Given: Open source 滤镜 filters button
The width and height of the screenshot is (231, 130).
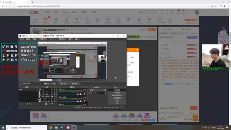Looking at the screenshot, I should 53,83.
